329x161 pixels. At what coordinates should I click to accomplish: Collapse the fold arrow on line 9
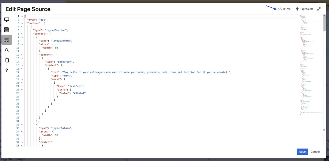(22, 44)
